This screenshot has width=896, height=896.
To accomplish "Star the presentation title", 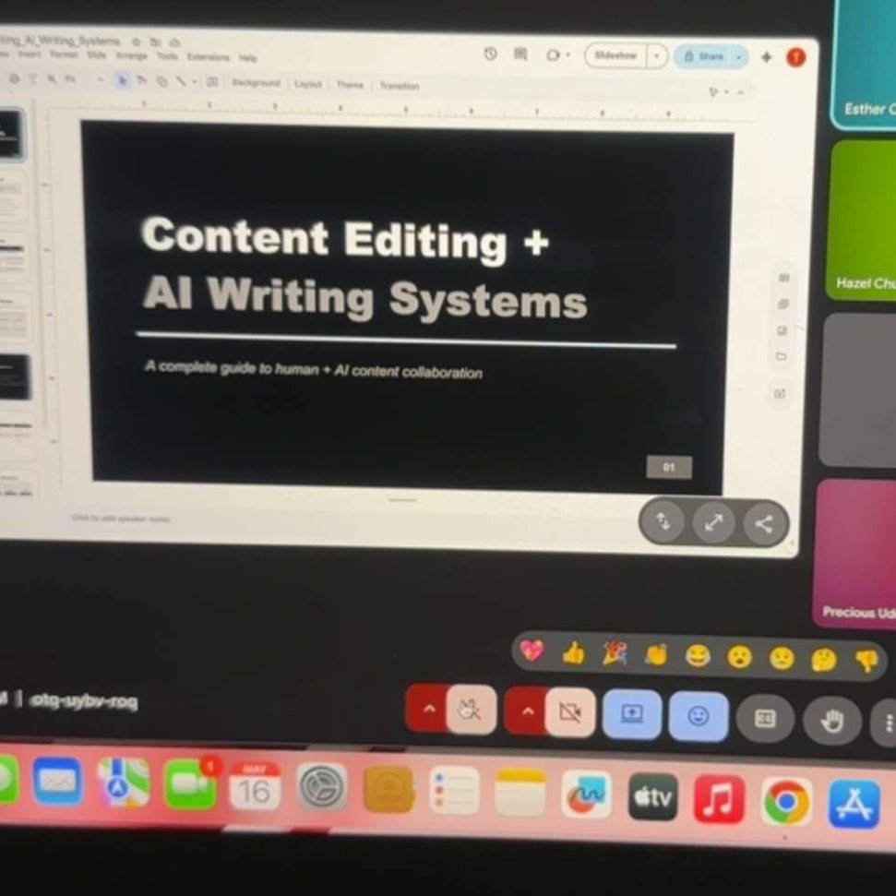I will pyautogui.click(x=136, y=42).
